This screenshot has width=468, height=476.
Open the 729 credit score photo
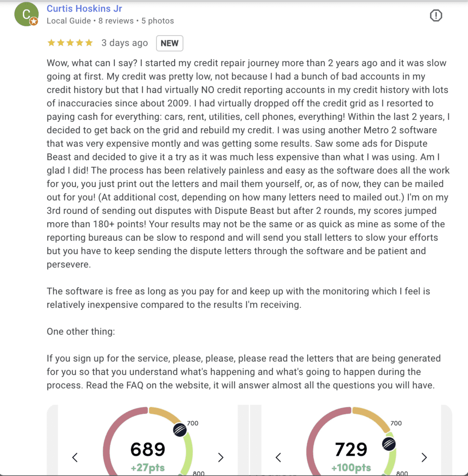[351, 442]
